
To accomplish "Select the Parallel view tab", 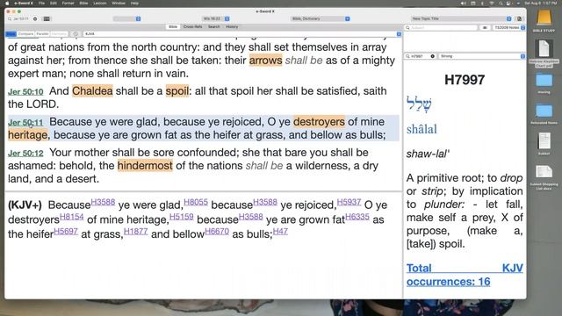I will [x=42, y=33].
